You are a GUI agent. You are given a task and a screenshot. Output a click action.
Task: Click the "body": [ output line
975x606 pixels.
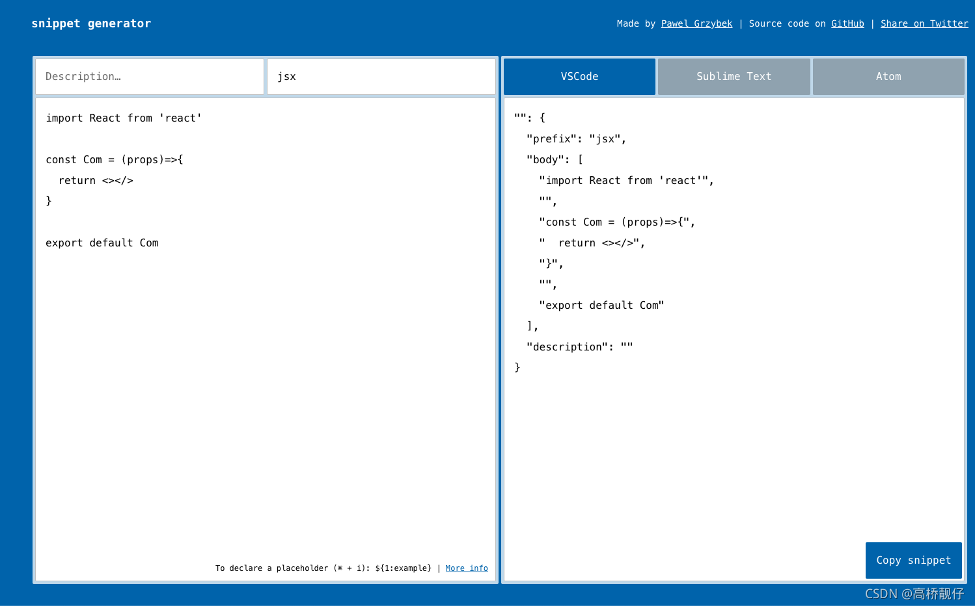[x=555, y=160]
